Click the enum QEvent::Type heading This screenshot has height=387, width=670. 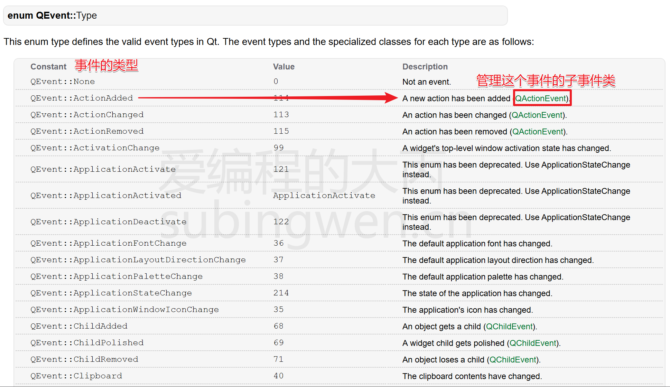(x=52, y=16)
